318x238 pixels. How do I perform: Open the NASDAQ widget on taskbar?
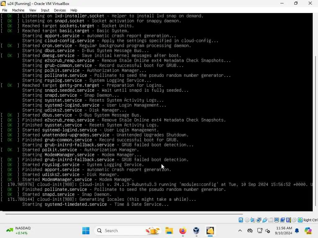coord(18,231)
